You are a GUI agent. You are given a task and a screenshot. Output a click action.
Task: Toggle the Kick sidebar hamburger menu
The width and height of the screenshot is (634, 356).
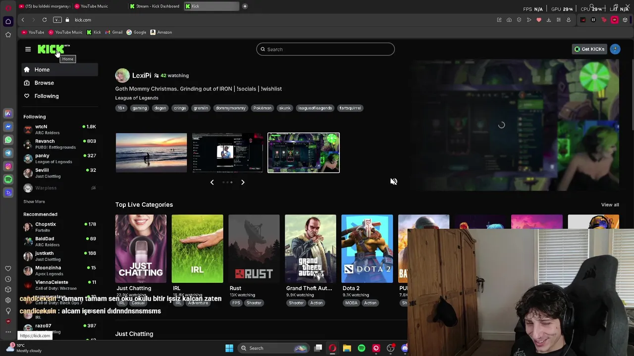(28, 49)
